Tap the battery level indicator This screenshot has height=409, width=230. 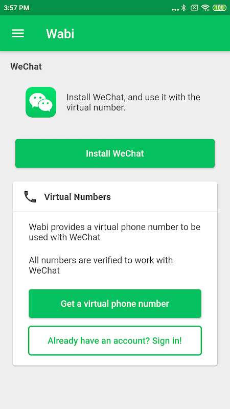219,8
